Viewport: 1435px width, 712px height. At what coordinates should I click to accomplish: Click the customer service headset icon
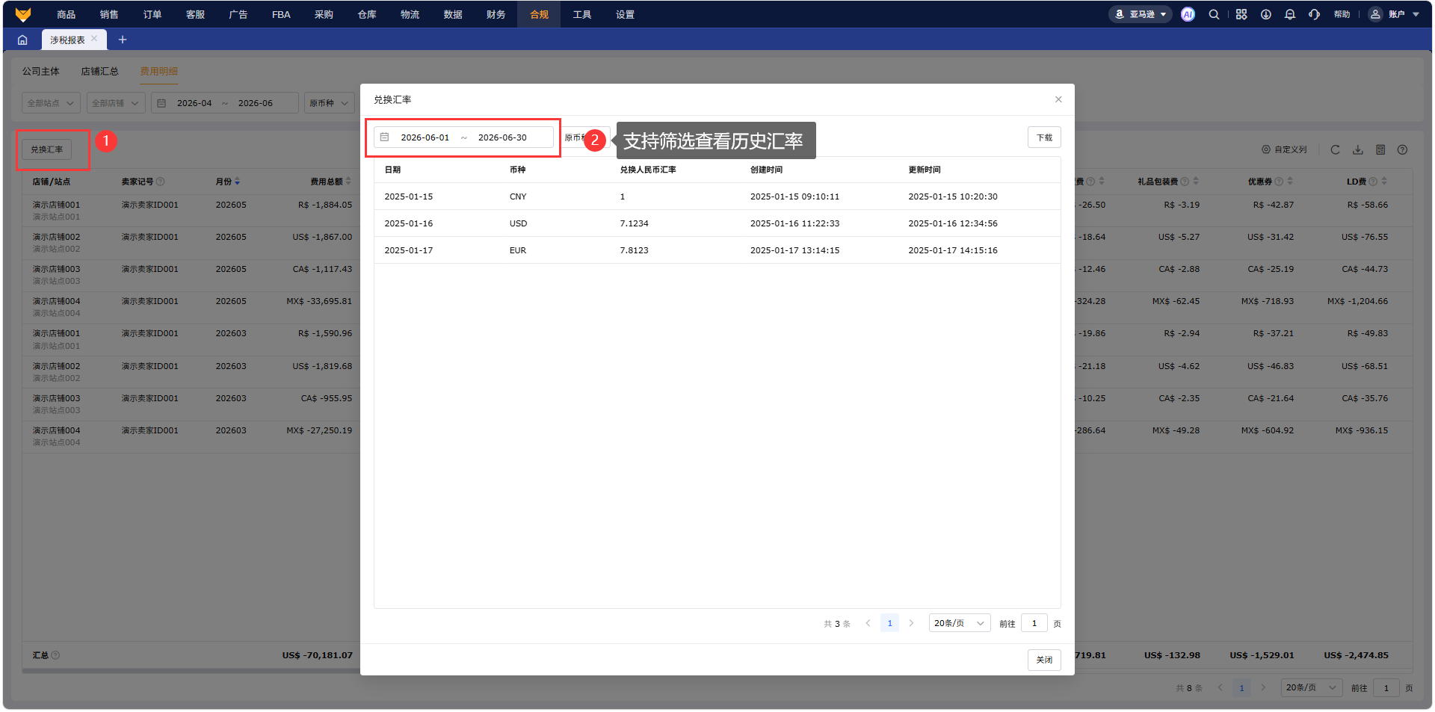1314,14
